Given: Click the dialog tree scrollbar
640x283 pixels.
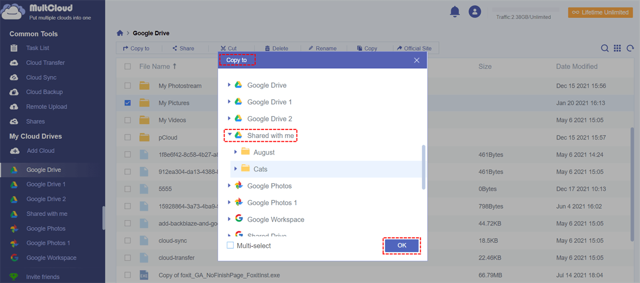Looking at the screenshot, I should tap(424, 167).
